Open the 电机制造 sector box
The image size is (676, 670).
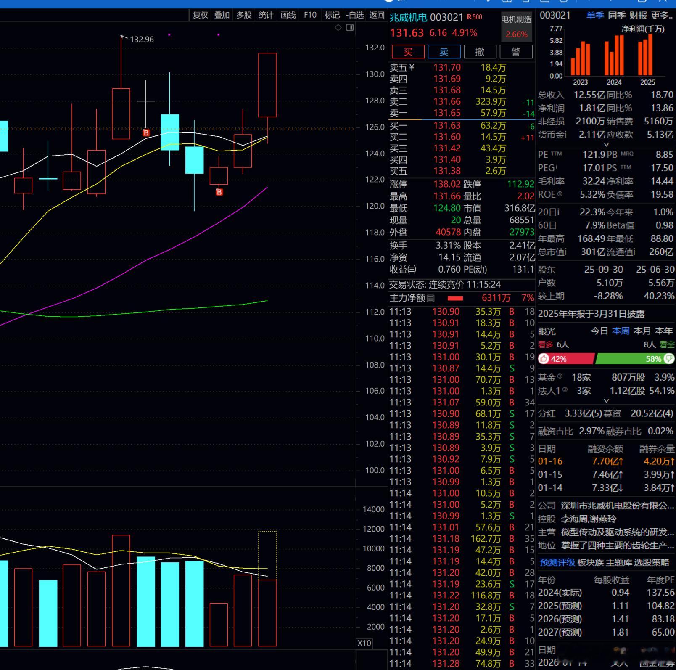517,26
